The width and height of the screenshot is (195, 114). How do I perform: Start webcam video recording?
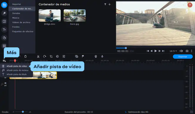click(x=96, y=56)
